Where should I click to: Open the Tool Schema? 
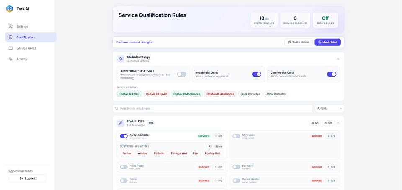299,42
